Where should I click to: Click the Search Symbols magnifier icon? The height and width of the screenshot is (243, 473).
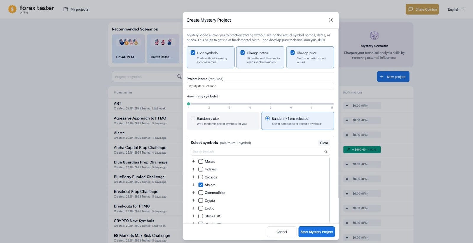pos(326,151)
